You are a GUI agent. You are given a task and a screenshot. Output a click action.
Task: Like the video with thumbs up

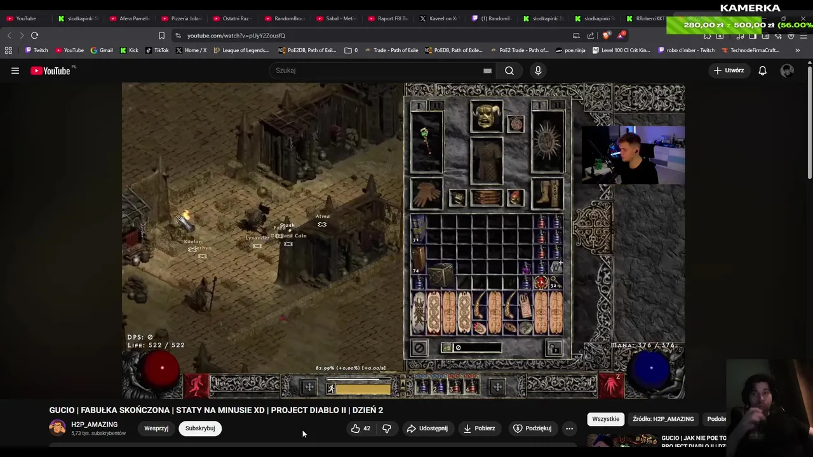pyautogui.click(x=361, y=428)
